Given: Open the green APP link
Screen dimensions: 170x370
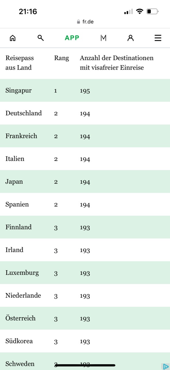Looking at the screenshot, I should [72, 38].
